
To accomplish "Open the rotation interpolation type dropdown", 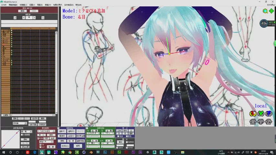I will [27, 132].
